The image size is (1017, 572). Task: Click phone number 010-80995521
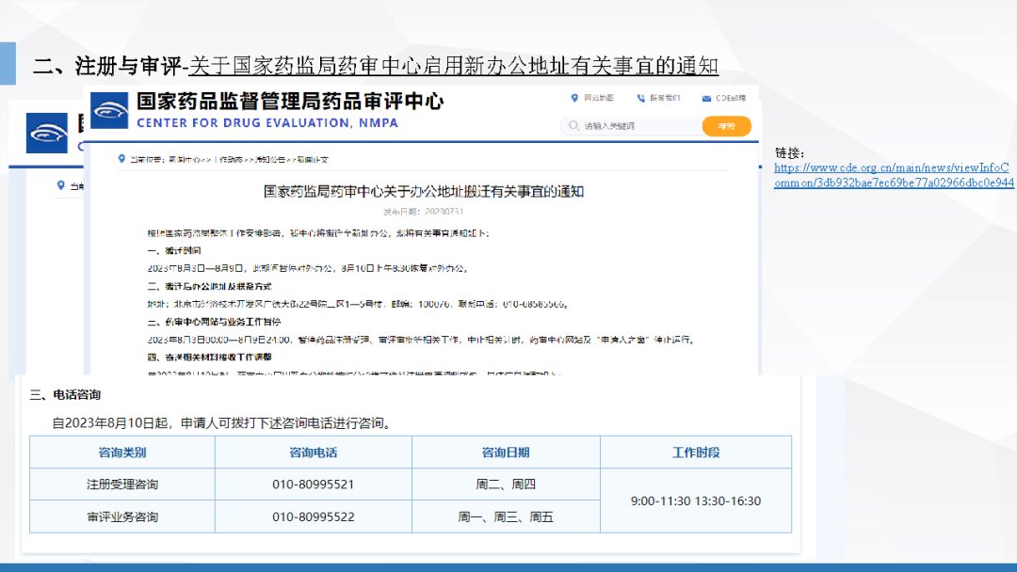coord(314,485)
